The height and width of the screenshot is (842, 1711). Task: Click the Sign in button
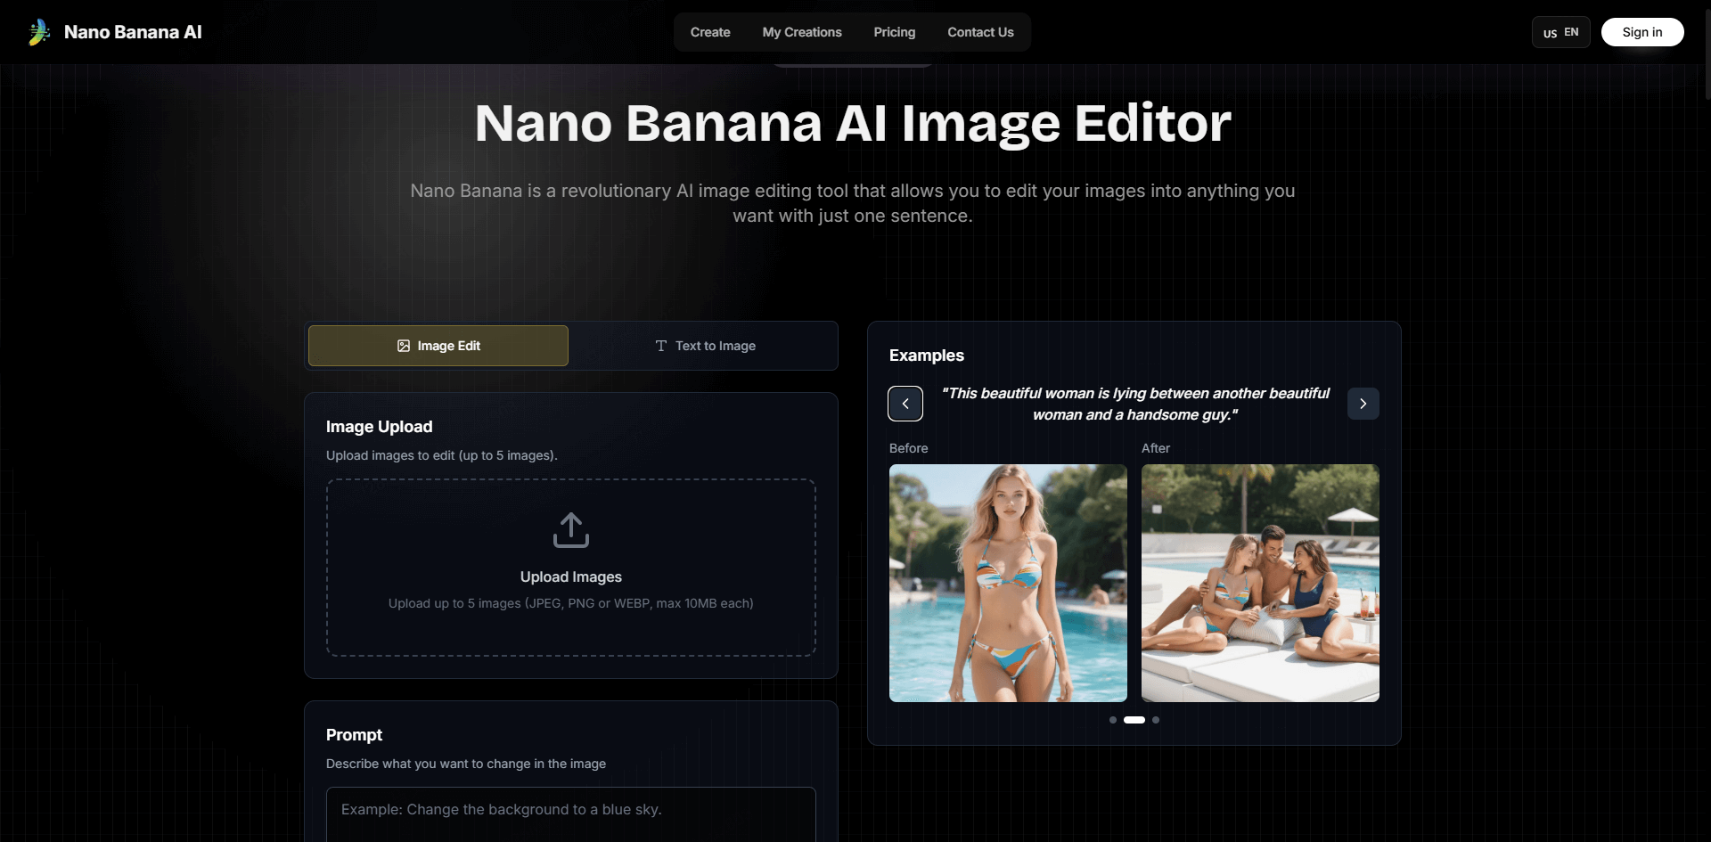pos(1642,32)
